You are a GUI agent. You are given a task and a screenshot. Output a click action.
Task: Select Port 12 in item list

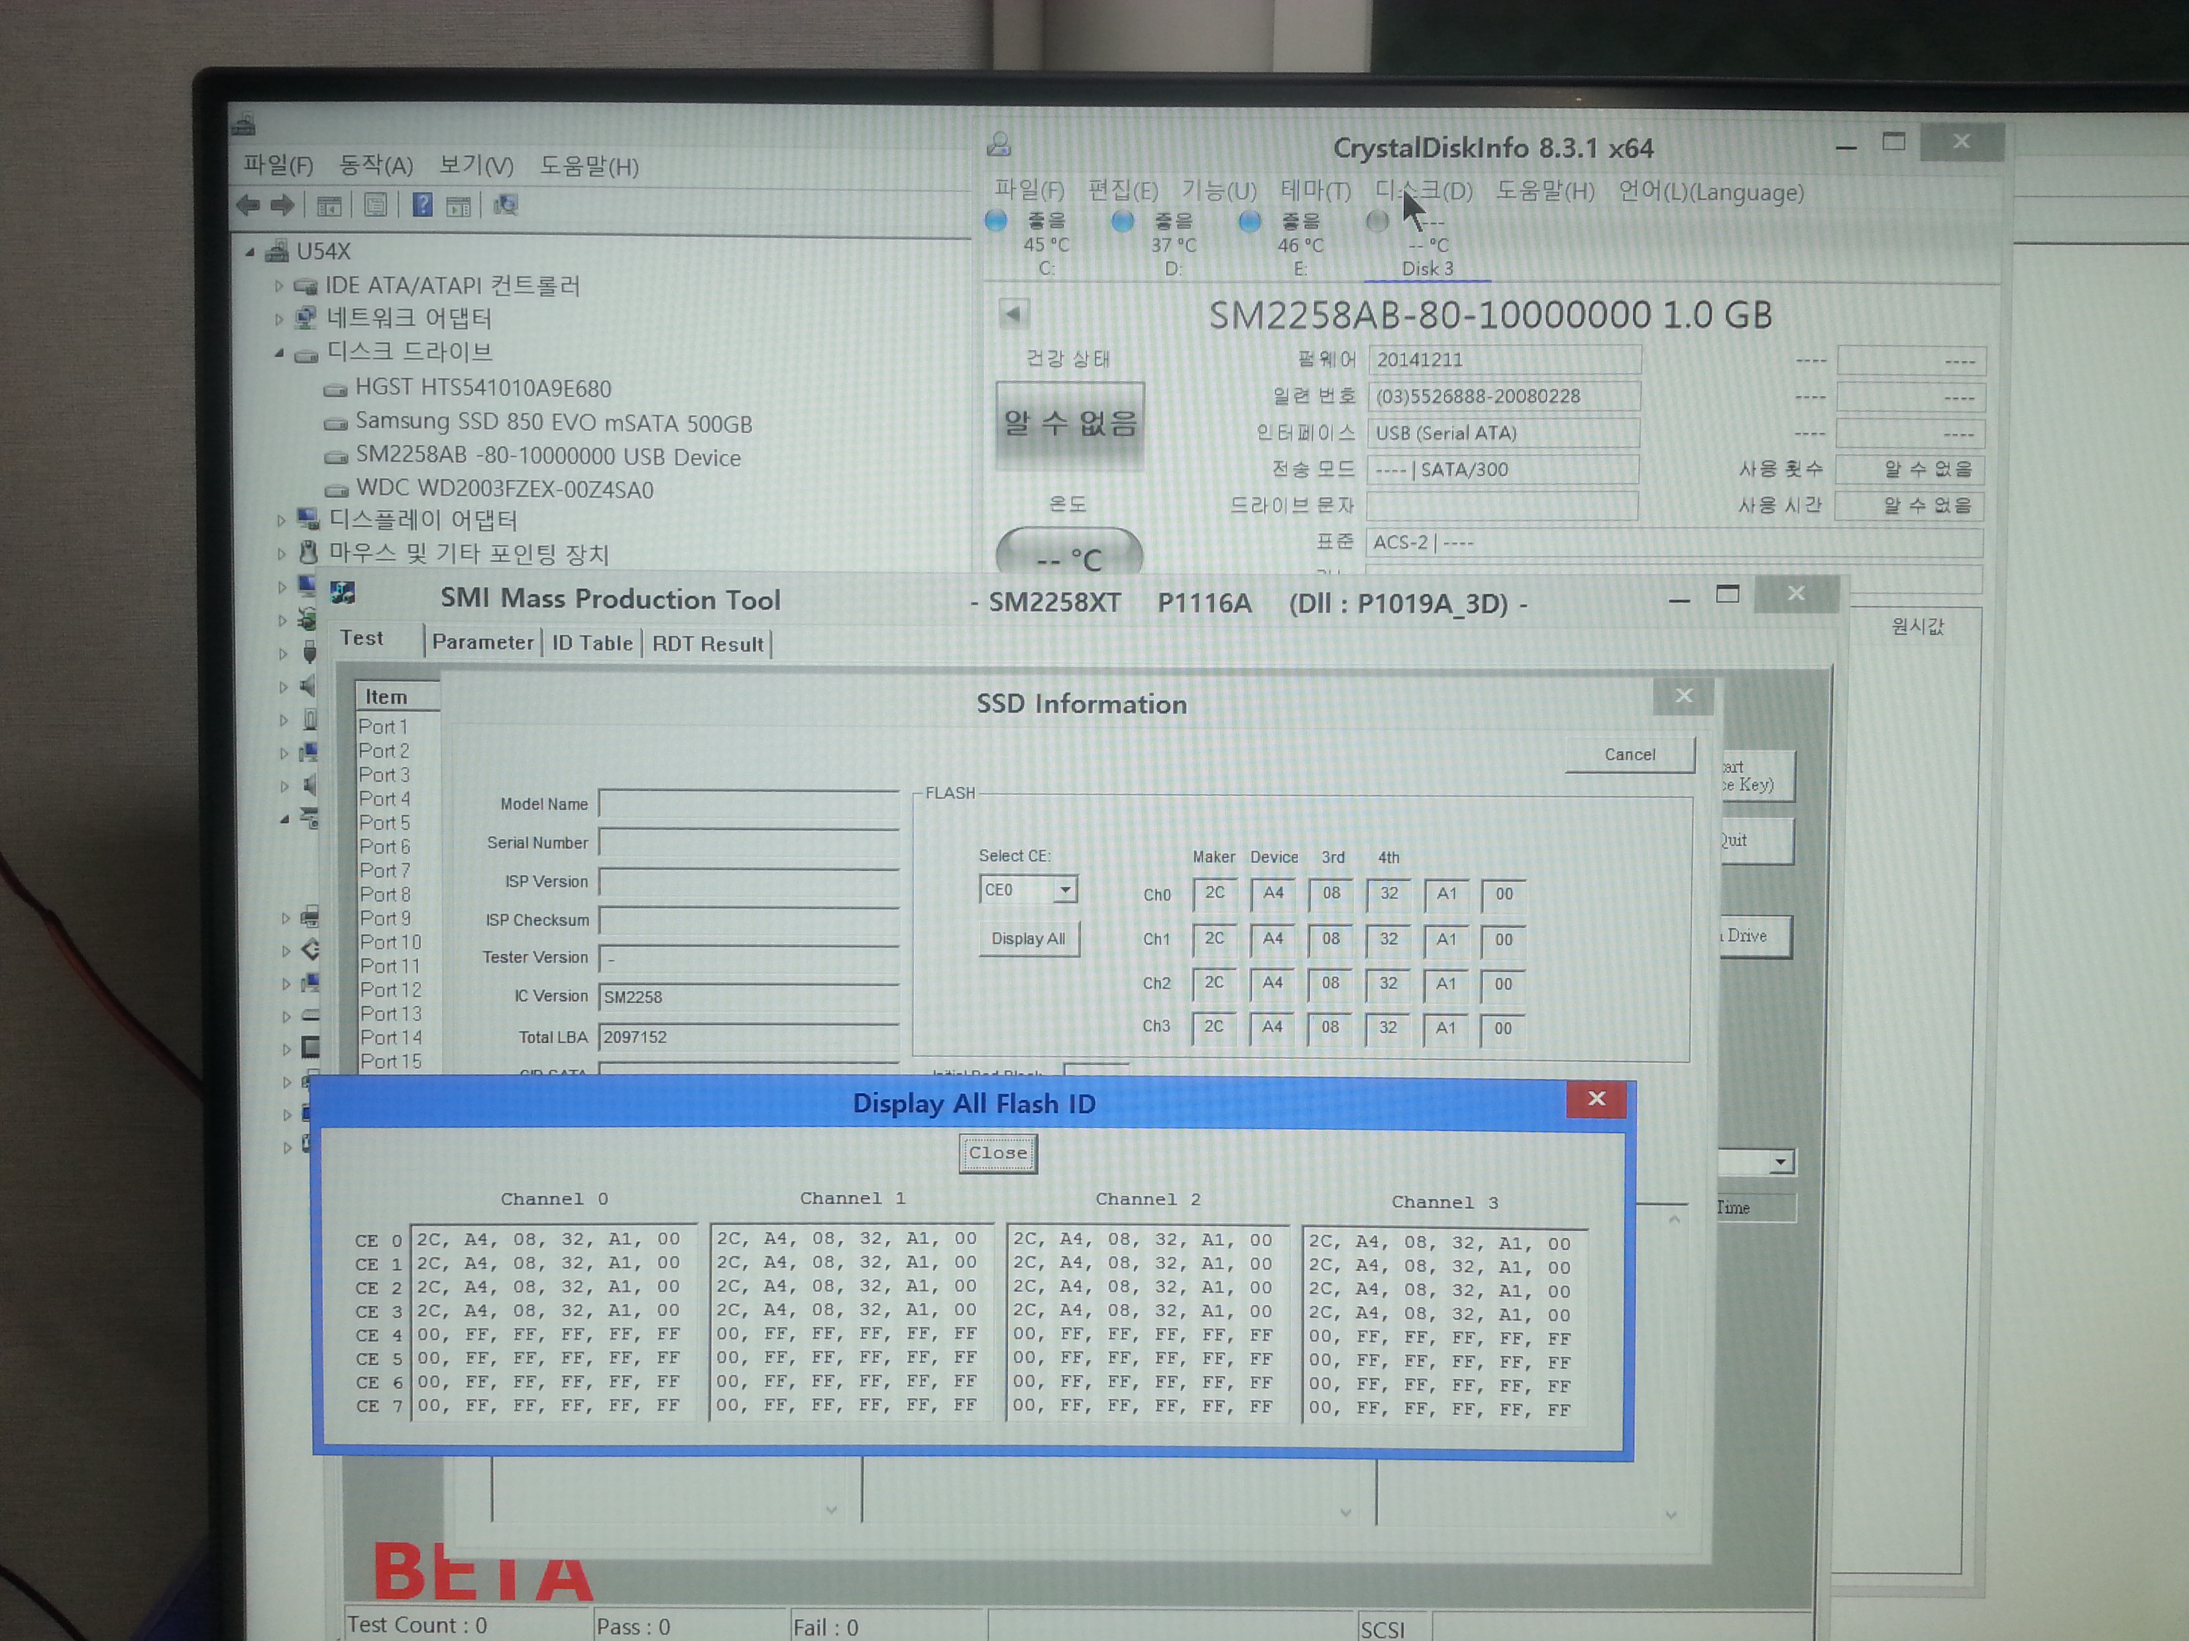(390, 990)
